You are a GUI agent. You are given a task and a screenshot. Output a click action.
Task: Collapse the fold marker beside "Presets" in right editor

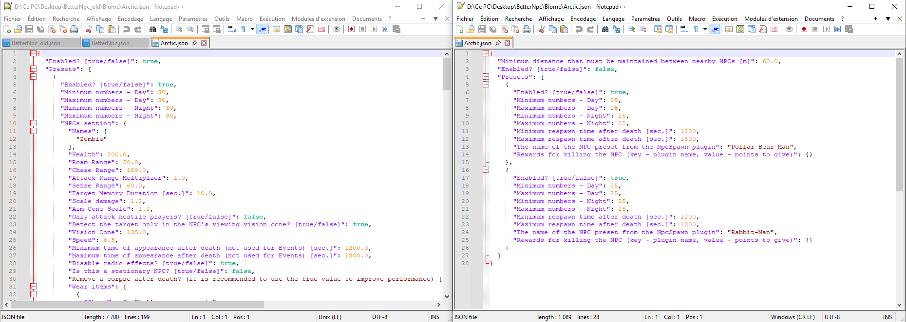[x=486, y=77]
